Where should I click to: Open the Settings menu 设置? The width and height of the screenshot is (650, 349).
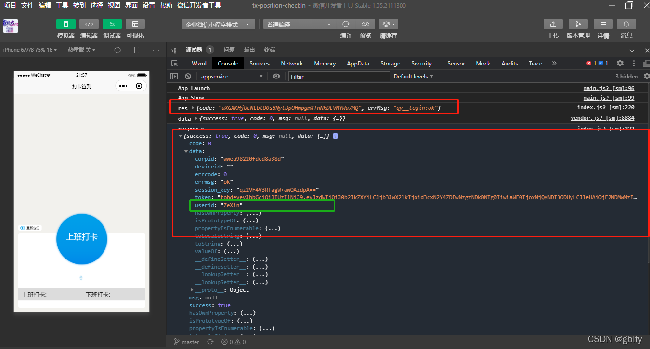pos(149,5)
